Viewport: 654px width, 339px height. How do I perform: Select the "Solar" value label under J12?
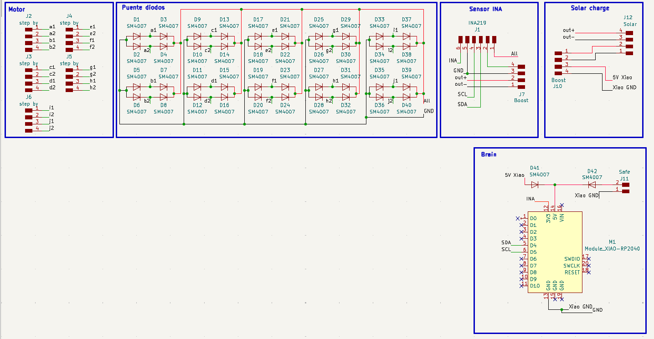point(630,25)
